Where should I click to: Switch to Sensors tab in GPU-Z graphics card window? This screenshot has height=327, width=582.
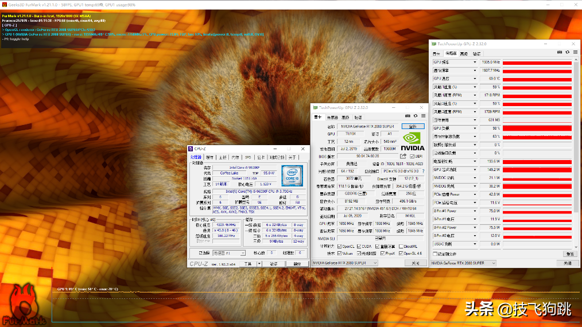[332, 117]
